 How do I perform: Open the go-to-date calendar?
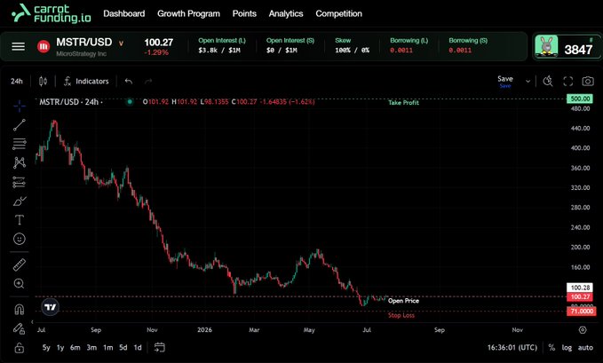[x=160, y=348]
